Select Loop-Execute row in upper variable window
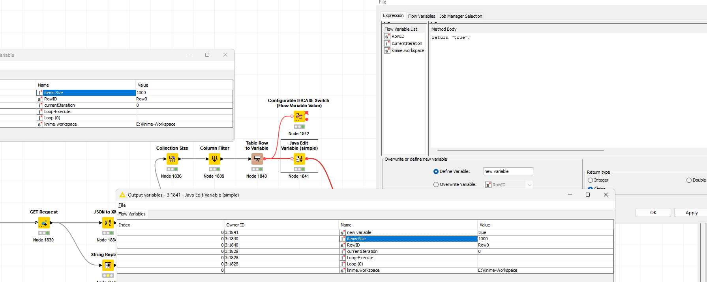The image size is (707, 282). [x=116, y=111]
